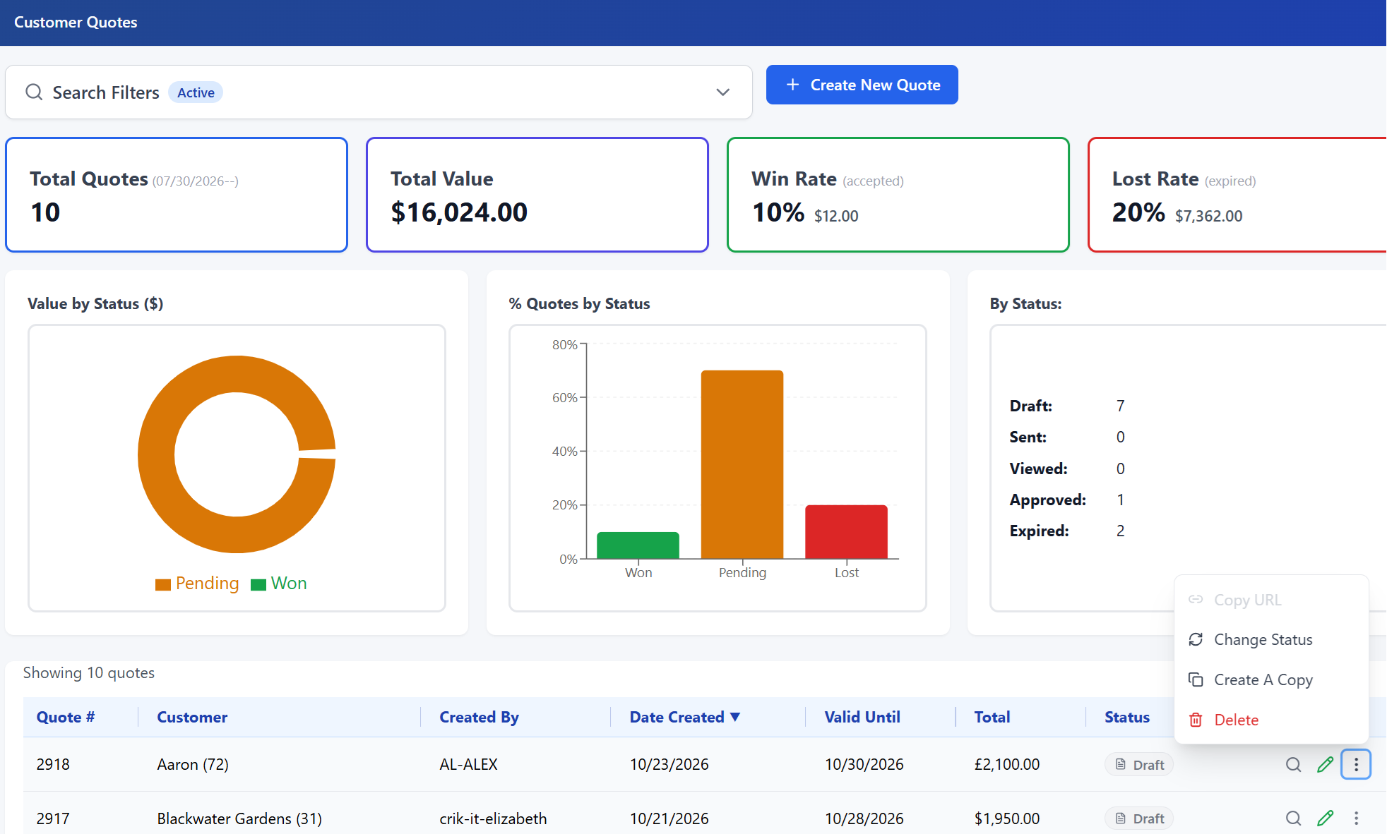Open more actions menu for quote 2918
Image resolution: width=1387 pixels, height=834 pixels.
pyautogui.click(x=1356, y=764)
